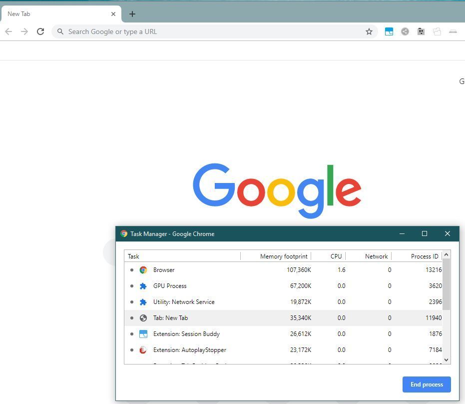
Task: Click the search magnifier icon in address bar
Action: pyautogui.click(x=60, y=31)
